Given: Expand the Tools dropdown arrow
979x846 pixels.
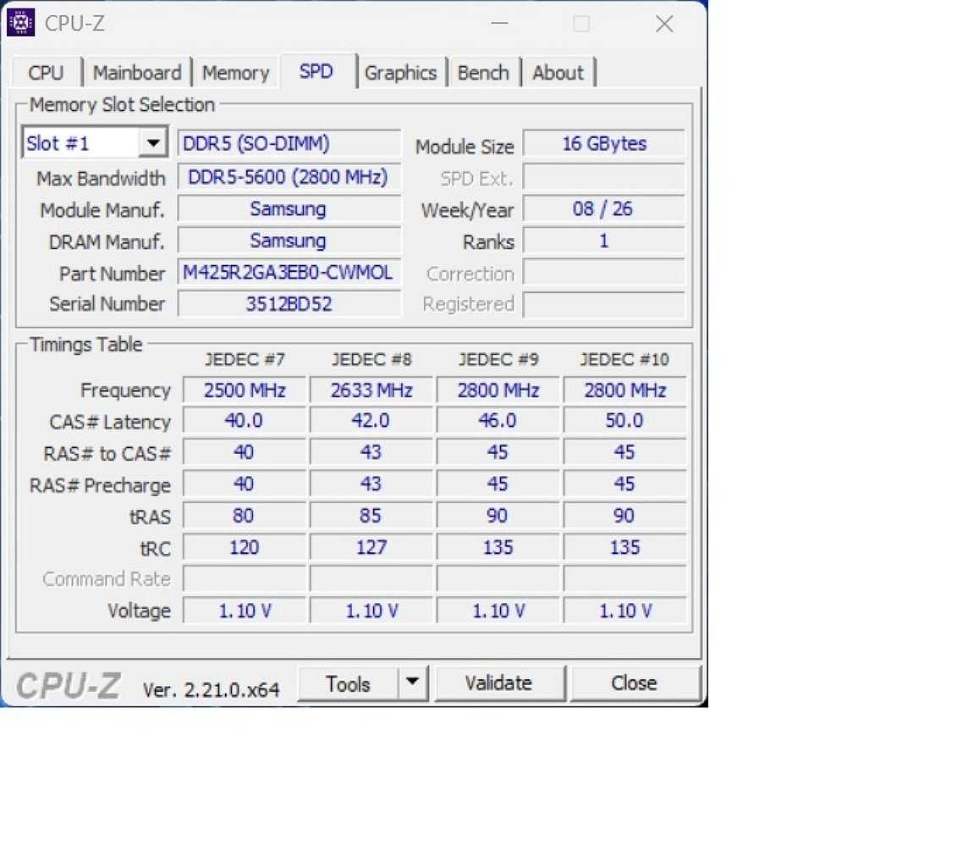Looking at the screenshot, I should 413,683.
